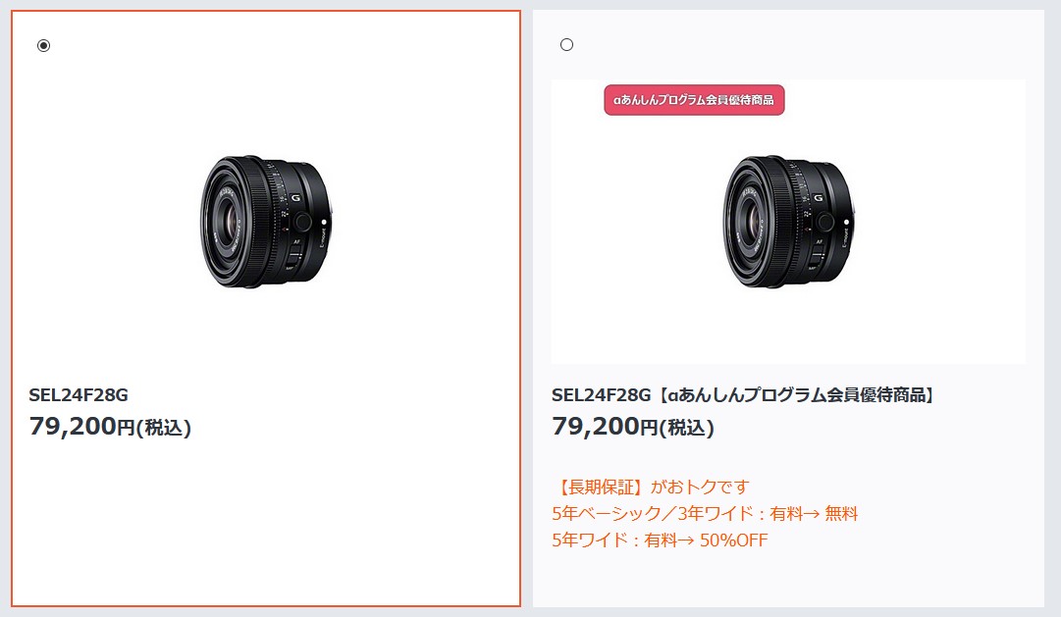Select the αあんしんプログラム member offer radio button
The image size is (1061, 617).
click(x=566, y=45)
